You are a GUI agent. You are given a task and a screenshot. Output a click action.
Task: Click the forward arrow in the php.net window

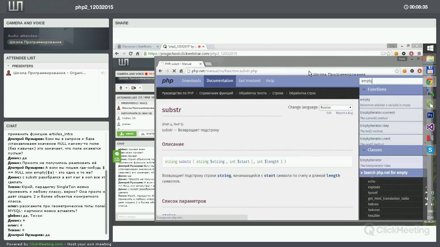[167, 71]
